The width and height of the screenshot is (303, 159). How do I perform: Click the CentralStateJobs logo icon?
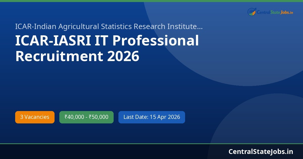(x=251, y=12)
